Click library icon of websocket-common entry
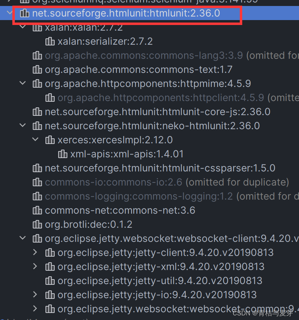This screenshot has height=320, width=299. [x=50, y=309]
